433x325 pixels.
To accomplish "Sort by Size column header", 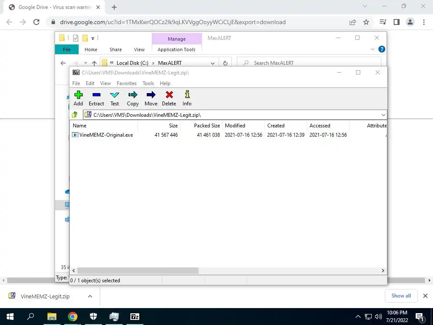I will (159, 125).
